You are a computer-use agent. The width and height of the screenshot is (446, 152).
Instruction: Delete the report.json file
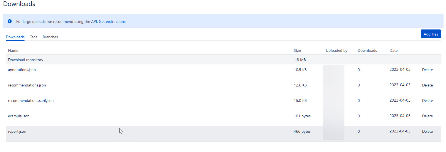(x=427, y=131)
